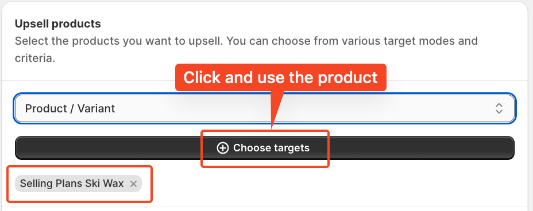The image size is (533, 211).
Task: Click the 'Product / Variant' text in the select box
Action: point(70,108)
